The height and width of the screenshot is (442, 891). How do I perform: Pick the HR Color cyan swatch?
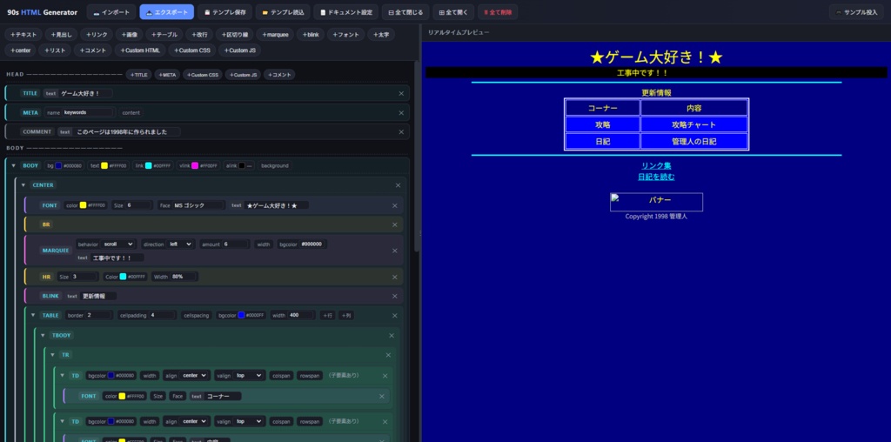click(123, 277)
